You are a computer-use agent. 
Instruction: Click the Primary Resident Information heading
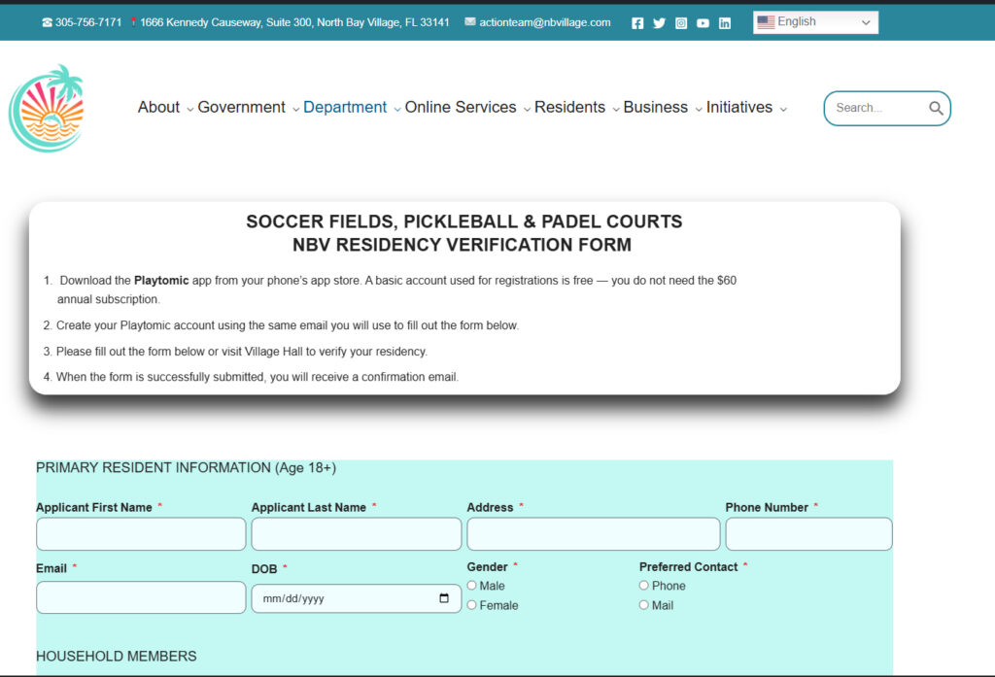pos(186,467)
